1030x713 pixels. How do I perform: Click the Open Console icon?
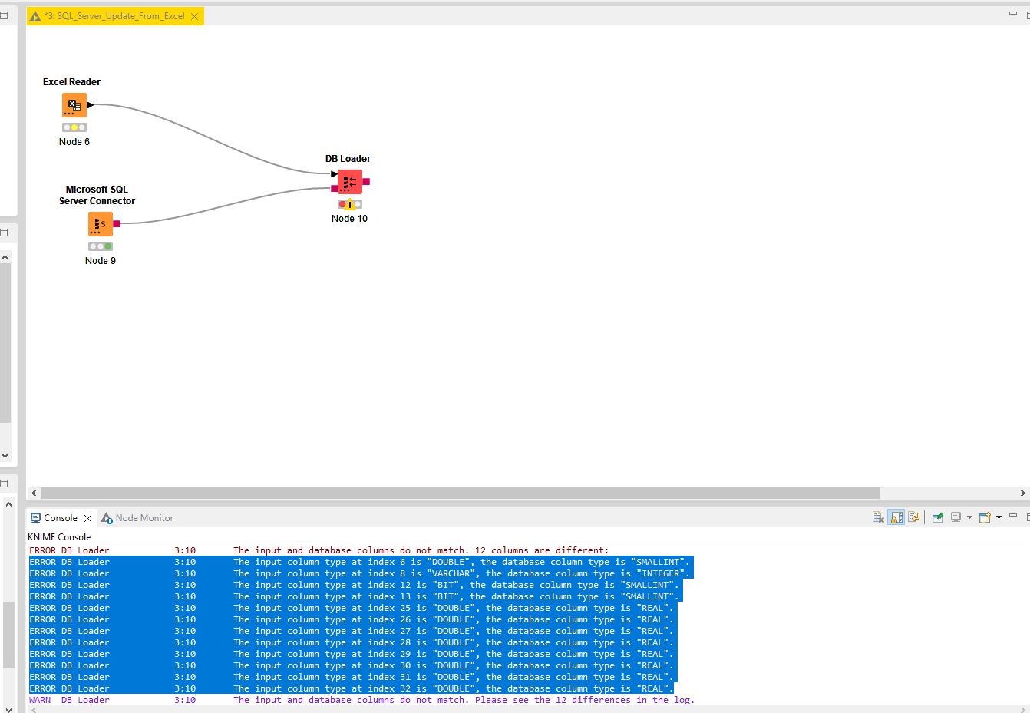click(985, 517)
